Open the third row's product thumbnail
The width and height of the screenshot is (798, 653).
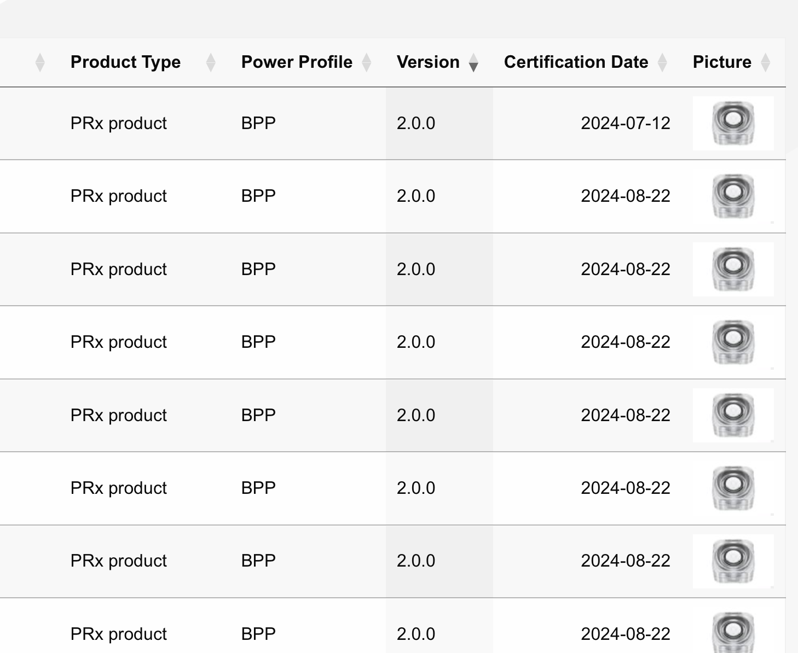(x=733, y=269)
